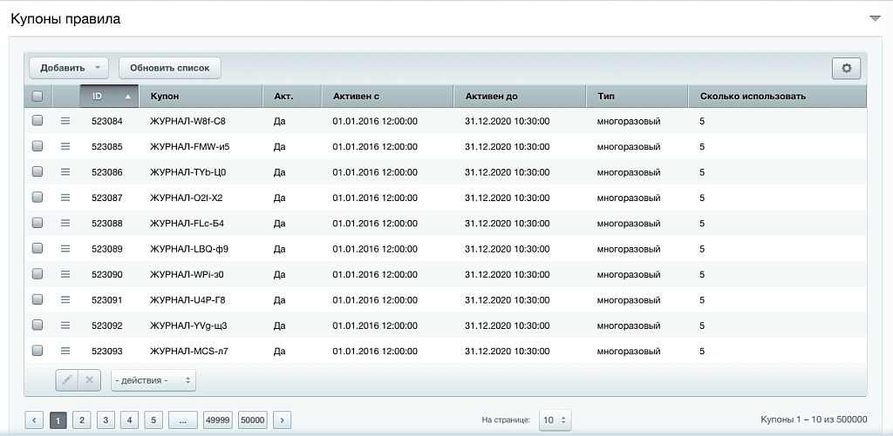This screenshot has width=893, height=436.
Task: Change rows per page dropdown
Action: pyautogui.click(x=555, y=420)
